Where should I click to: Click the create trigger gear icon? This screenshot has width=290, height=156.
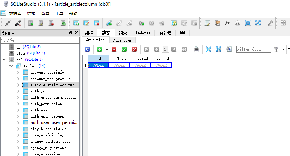(x=141, y=23)
